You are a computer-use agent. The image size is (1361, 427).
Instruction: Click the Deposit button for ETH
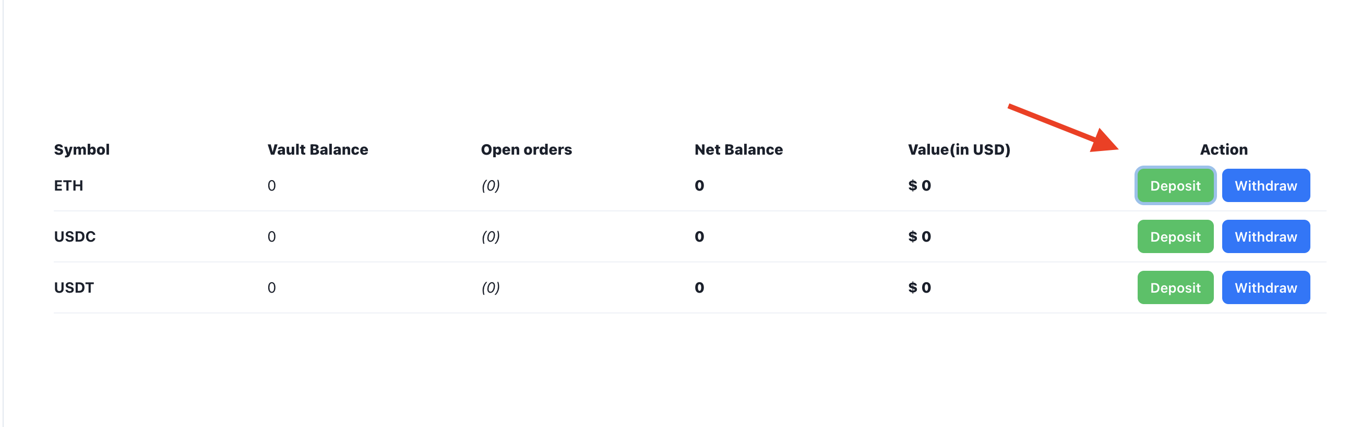(1175, 185)
